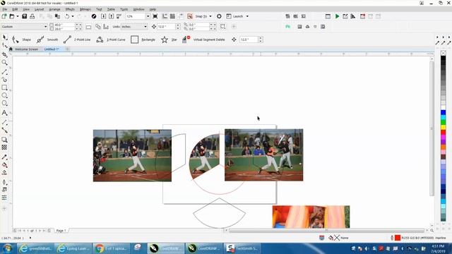Click the Import icon

[x=104, y=16]
